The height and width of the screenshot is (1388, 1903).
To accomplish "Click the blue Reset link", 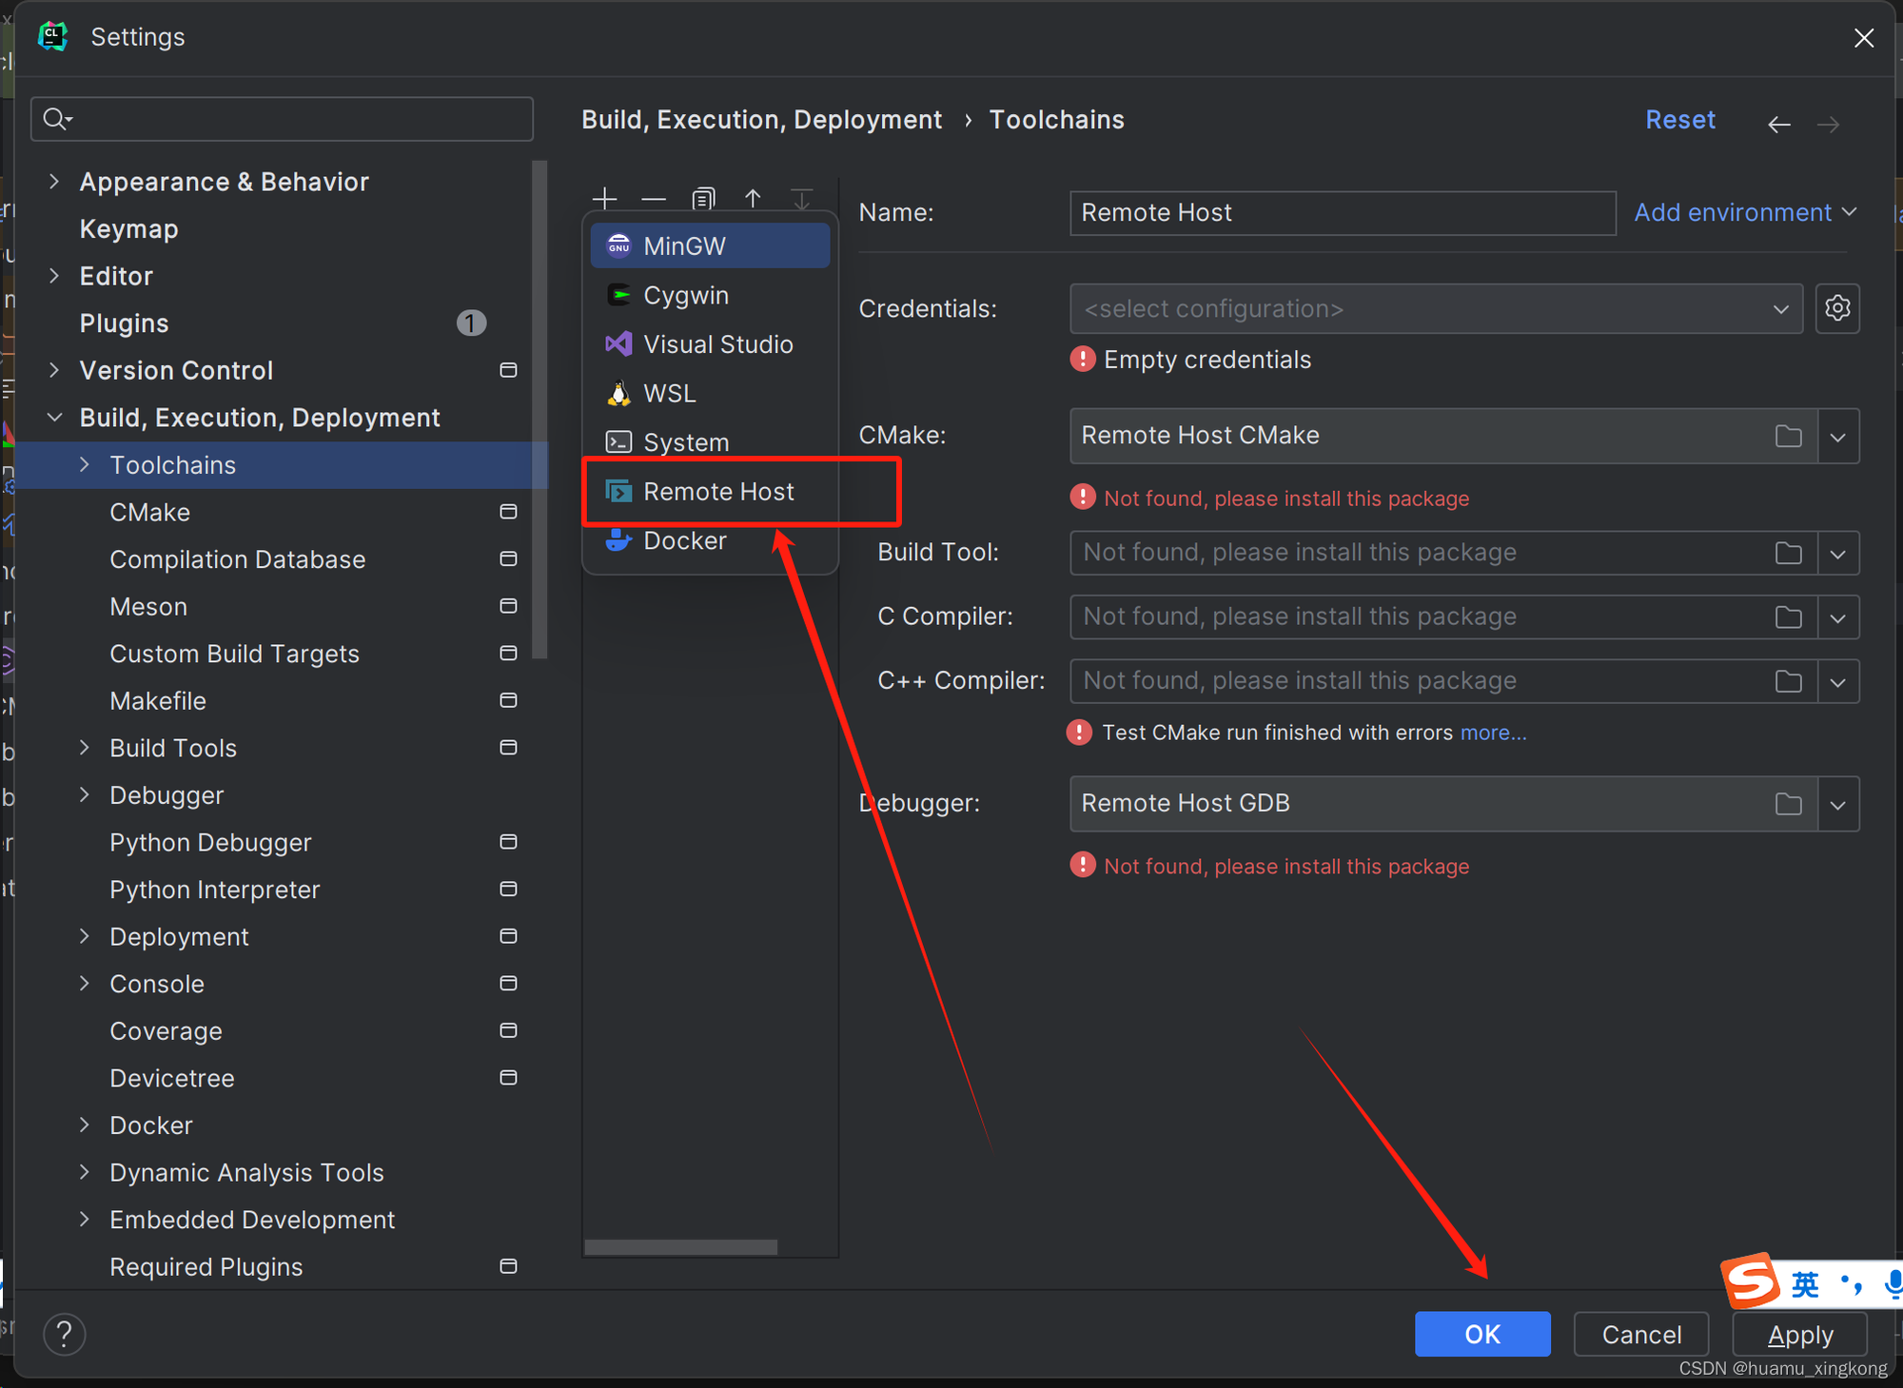I will coord(1679,120).
